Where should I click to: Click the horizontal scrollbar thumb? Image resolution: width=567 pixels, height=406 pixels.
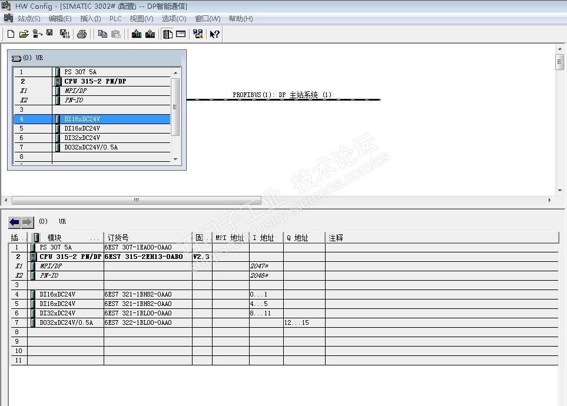(x=137, y=200)
